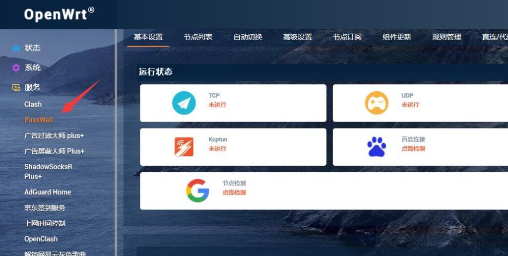Collapse the 服务 sidebar section

click(32, 87)
